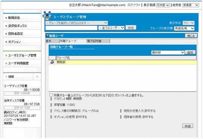Click the 追加 add group button
This screenshot has width=203, height=139.
[190, 52]
